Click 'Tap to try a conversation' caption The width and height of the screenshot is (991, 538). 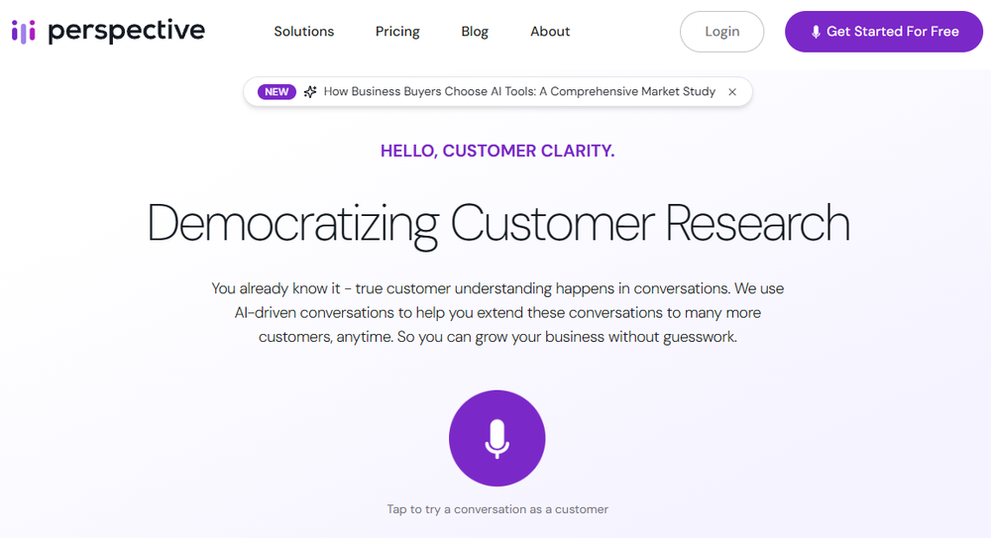(497, 509)
